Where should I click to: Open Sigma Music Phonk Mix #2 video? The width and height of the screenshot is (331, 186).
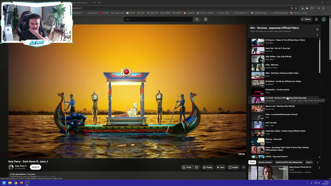(x=300, y=167)
